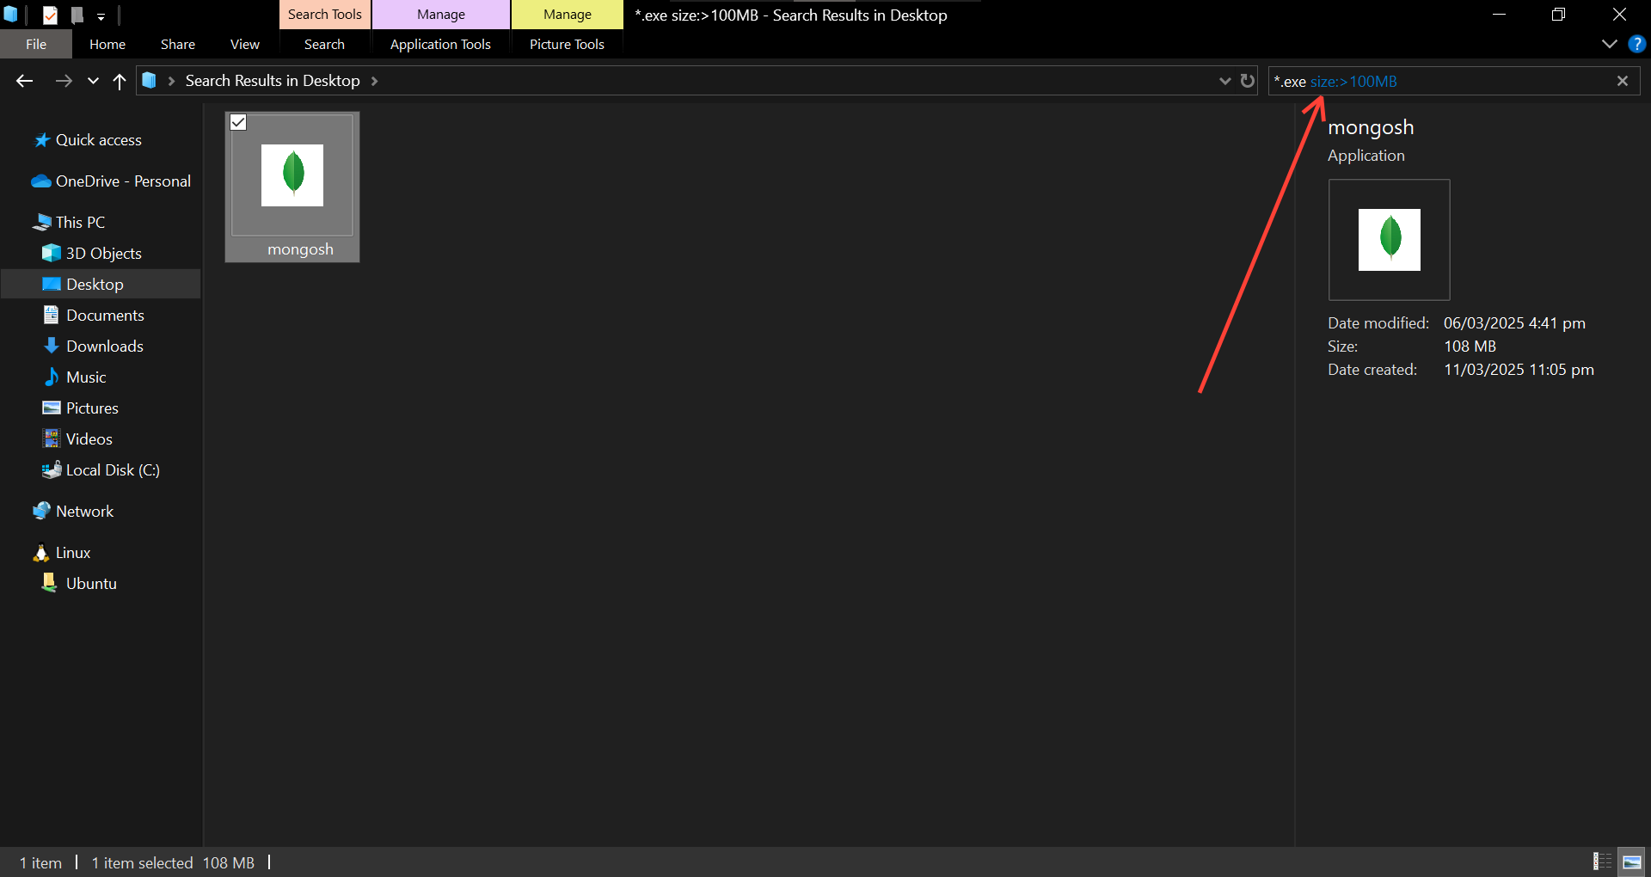
Task: Click the chevron after Search Results in Desktop
Action: coord(374,81)
